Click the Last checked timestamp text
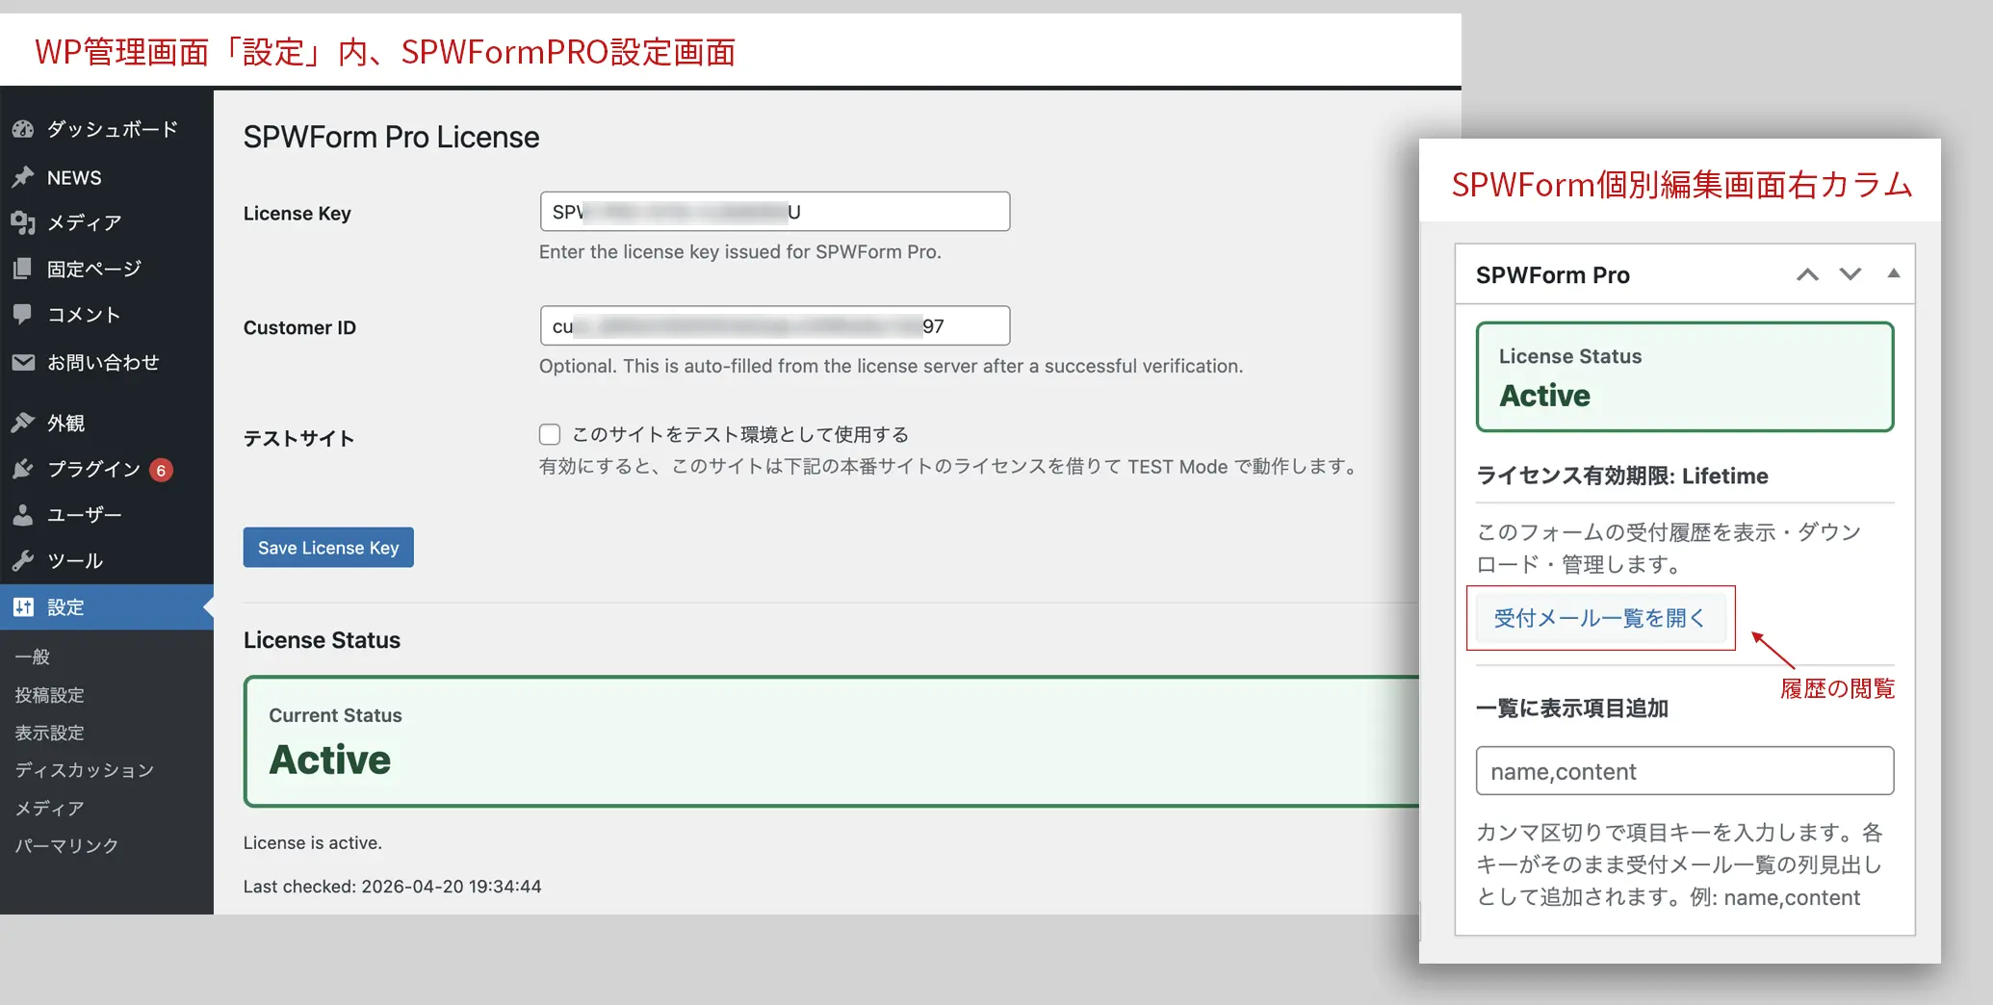This screenshot has width=1993, height=1005. [393, 886]
